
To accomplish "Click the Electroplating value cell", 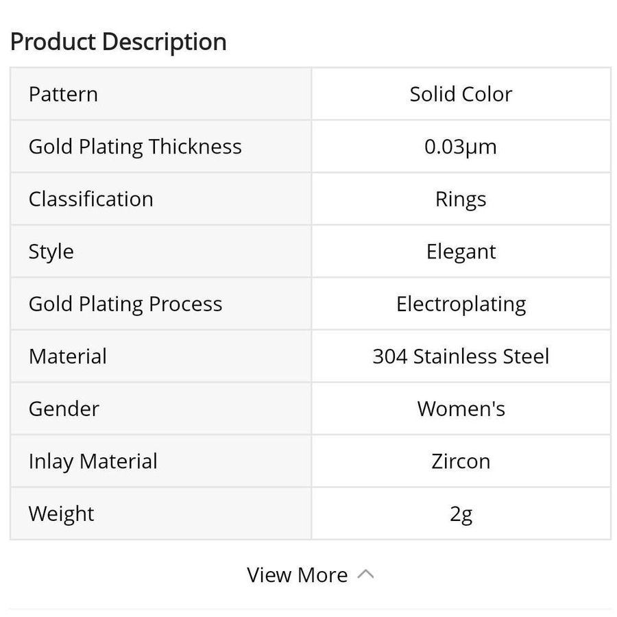I will pos(461,304).
